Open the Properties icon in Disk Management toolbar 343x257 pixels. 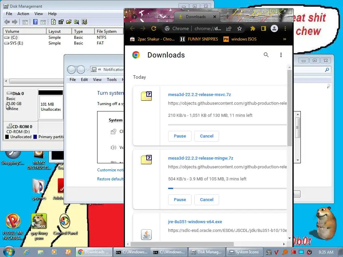61,22
